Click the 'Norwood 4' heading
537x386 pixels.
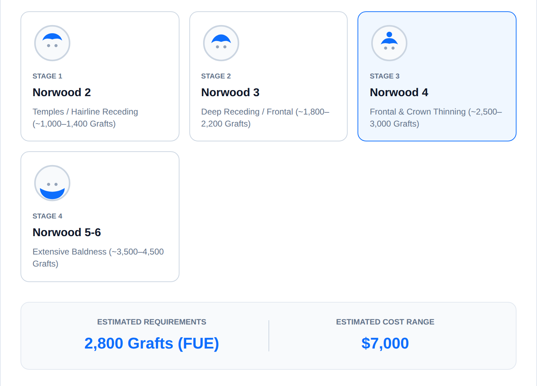pyautogui.click(x=399, y=92)
